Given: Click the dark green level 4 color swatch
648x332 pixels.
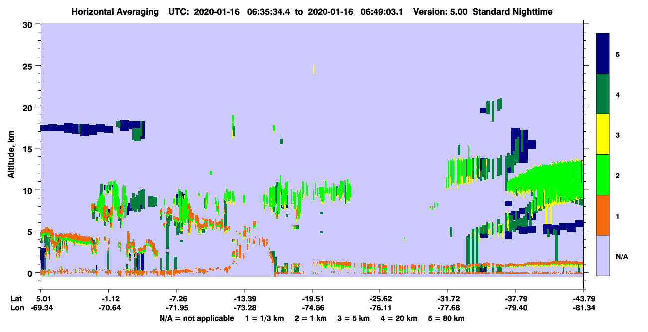Looking at the screenshot, I should tap(603, 94).
